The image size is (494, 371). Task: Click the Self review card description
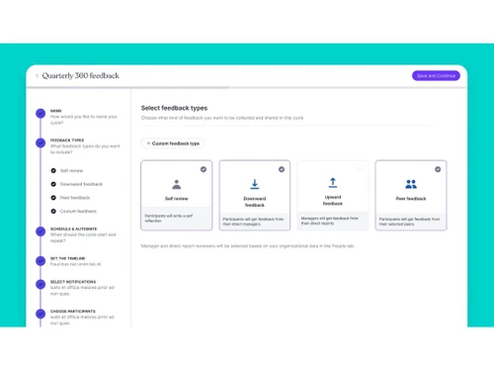[169, 218]
